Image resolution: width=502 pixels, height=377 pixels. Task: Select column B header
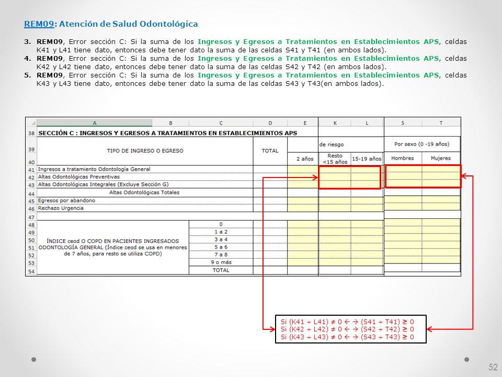tap(170, 123)
